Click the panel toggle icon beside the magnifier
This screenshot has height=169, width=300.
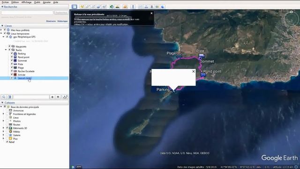[x=9, y=97]
